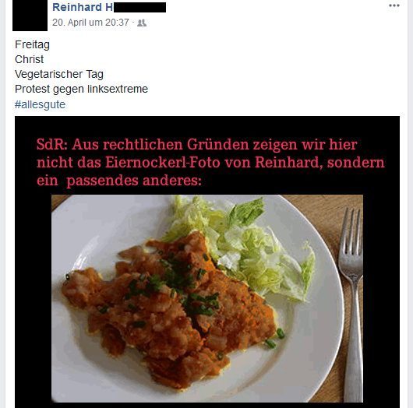Image resolution: width=413 pixels, height=408 pixels.
Task: Click the line reading Christ
Action: (30, 59)
